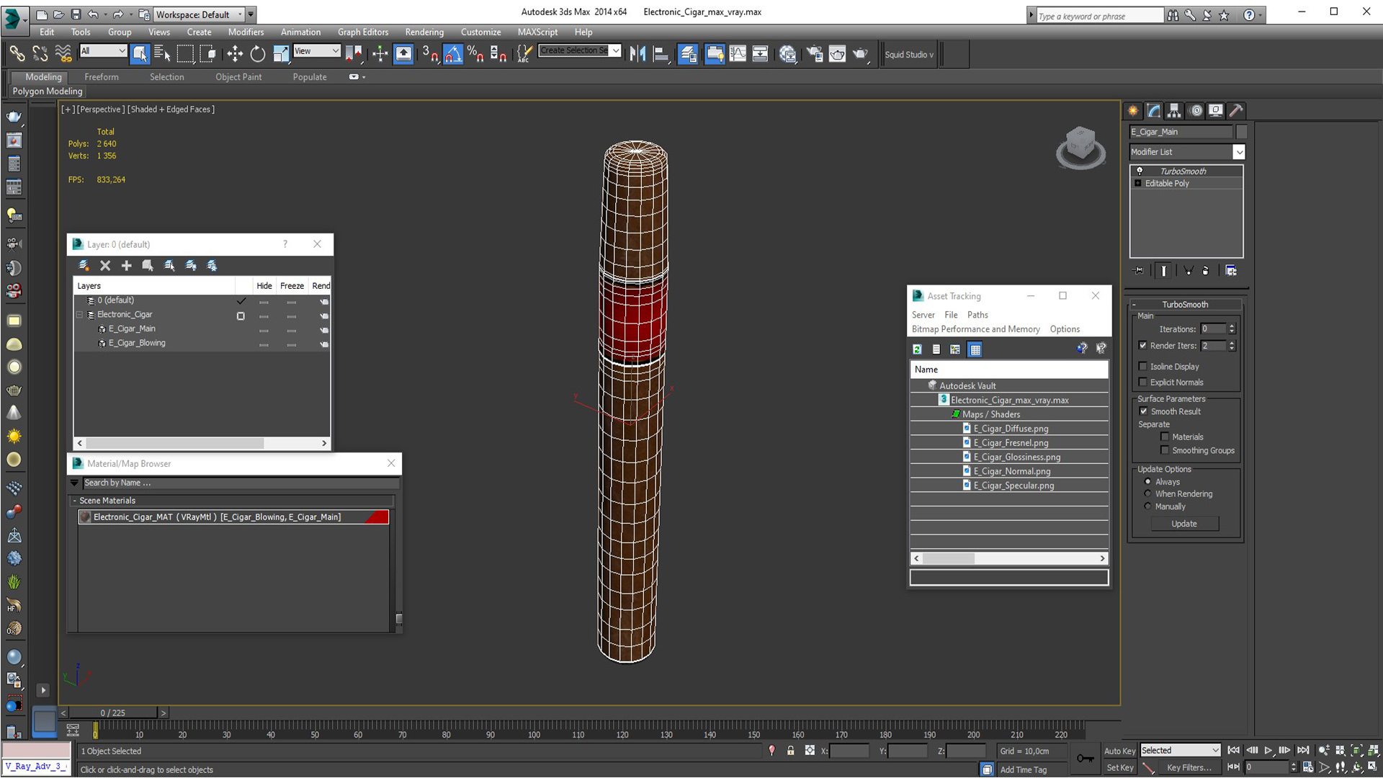
Task: Switch to Freeform ribbon tab
Action: click(x=101, y=77)
